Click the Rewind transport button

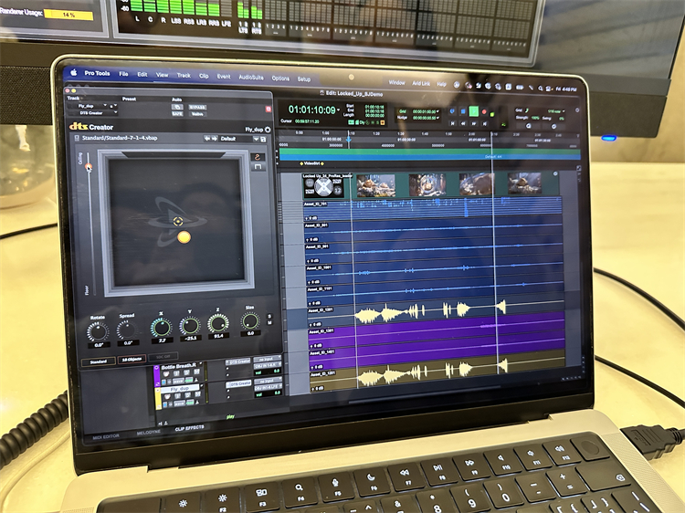click(463, 123)
